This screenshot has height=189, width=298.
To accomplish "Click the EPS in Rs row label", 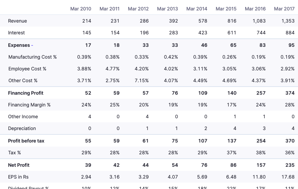I will tap(18, 177).
